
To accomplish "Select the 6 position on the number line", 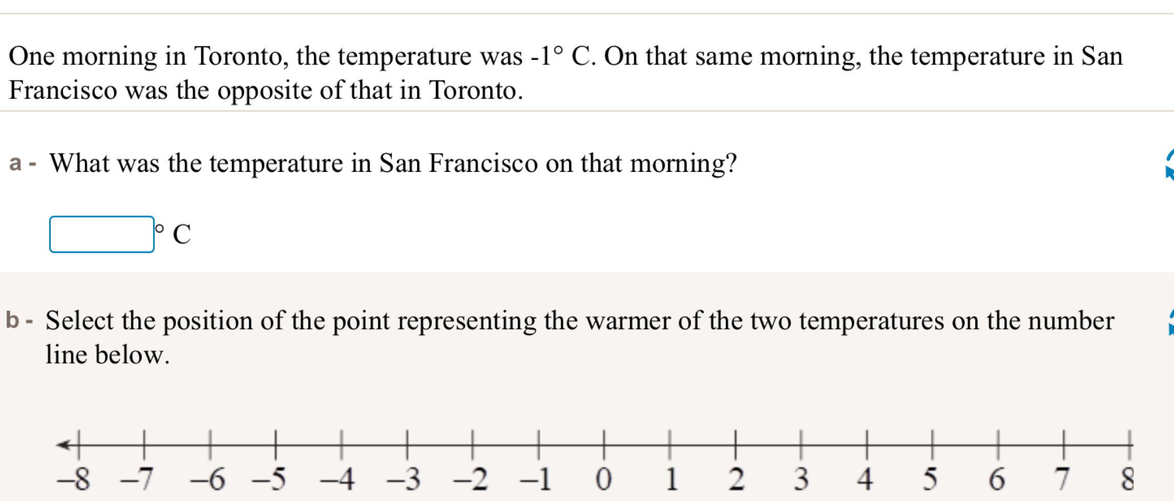I will click(x=998, y=445).
